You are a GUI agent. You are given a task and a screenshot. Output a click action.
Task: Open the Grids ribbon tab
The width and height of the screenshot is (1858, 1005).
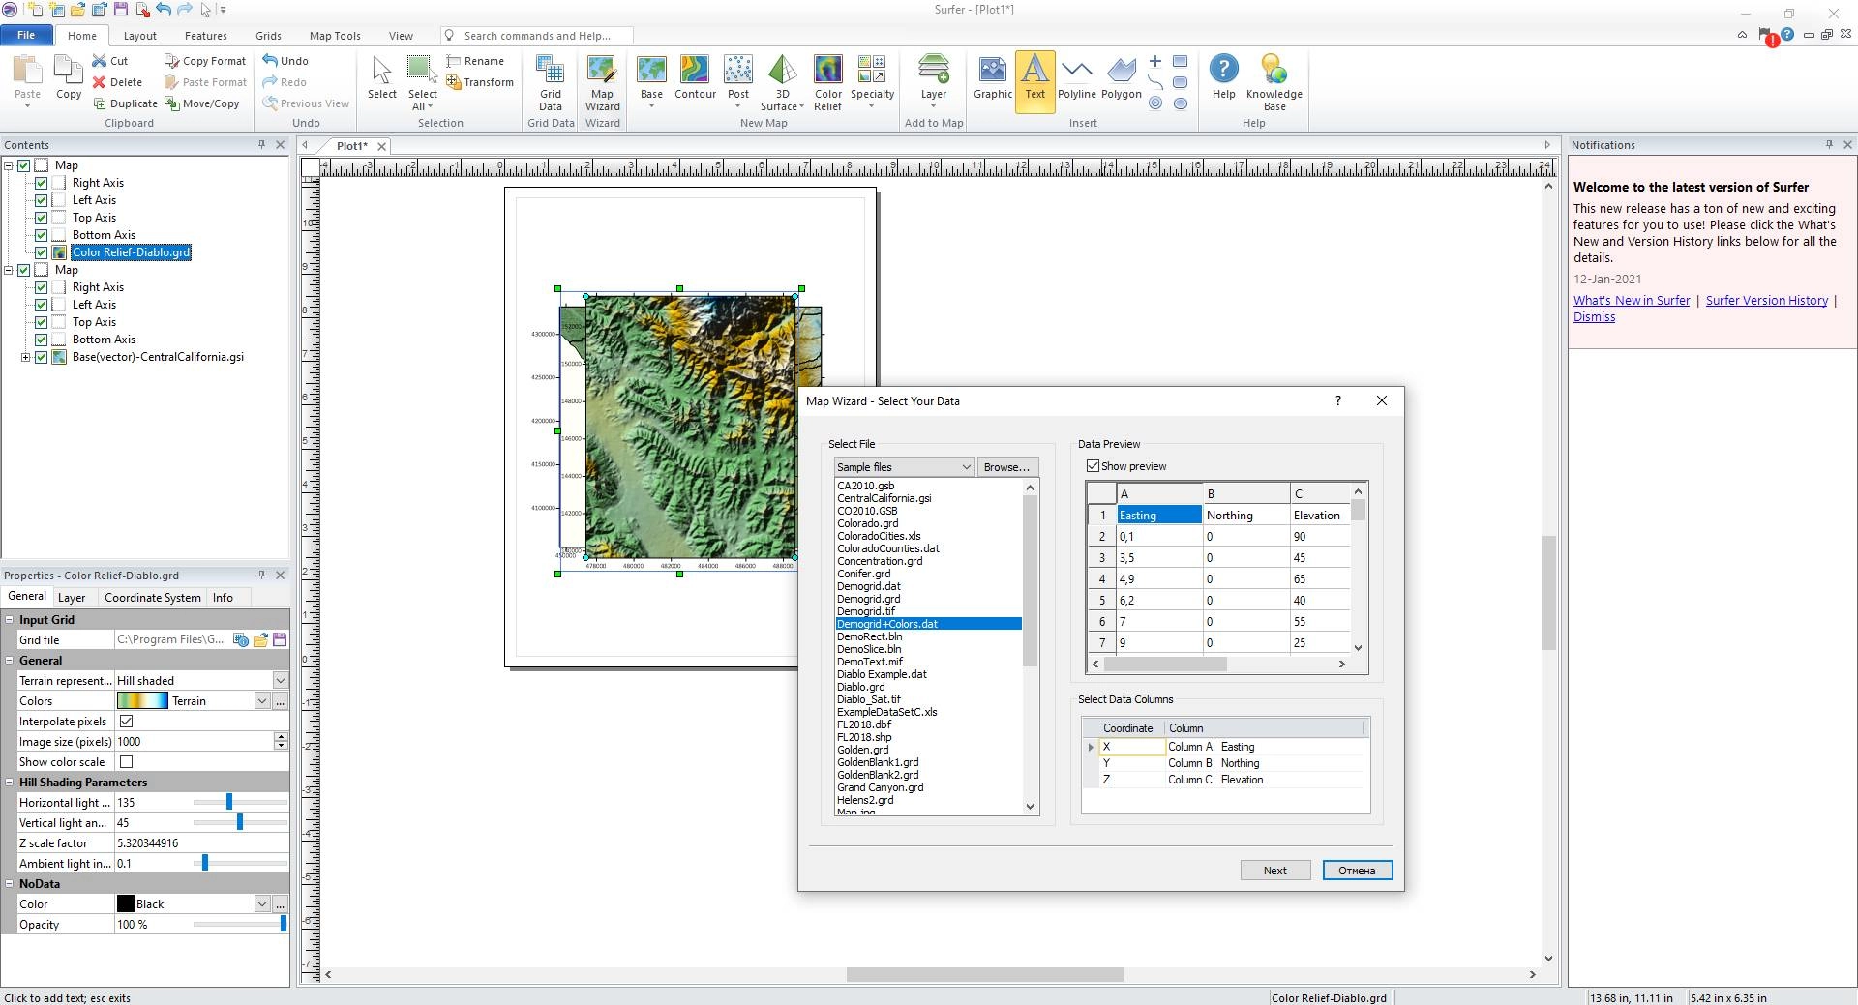(x=268, y=36)
